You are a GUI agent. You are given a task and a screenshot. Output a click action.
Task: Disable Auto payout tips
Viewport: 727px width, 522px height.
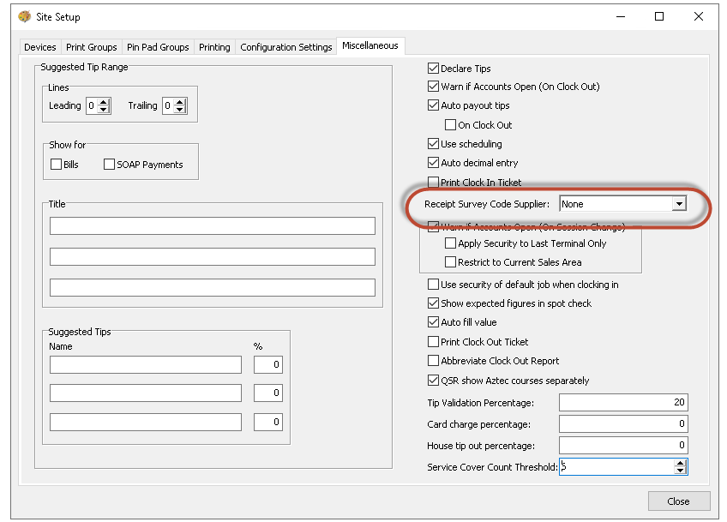(433, 105)
